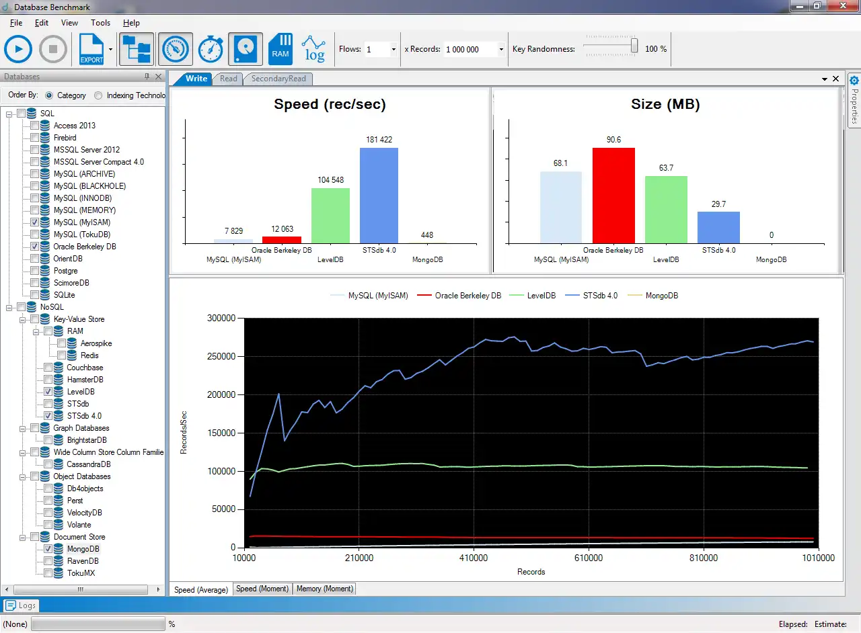Select the Indexing Technology radio button
This screenshot has width=861, height=633.
point(98,95)
